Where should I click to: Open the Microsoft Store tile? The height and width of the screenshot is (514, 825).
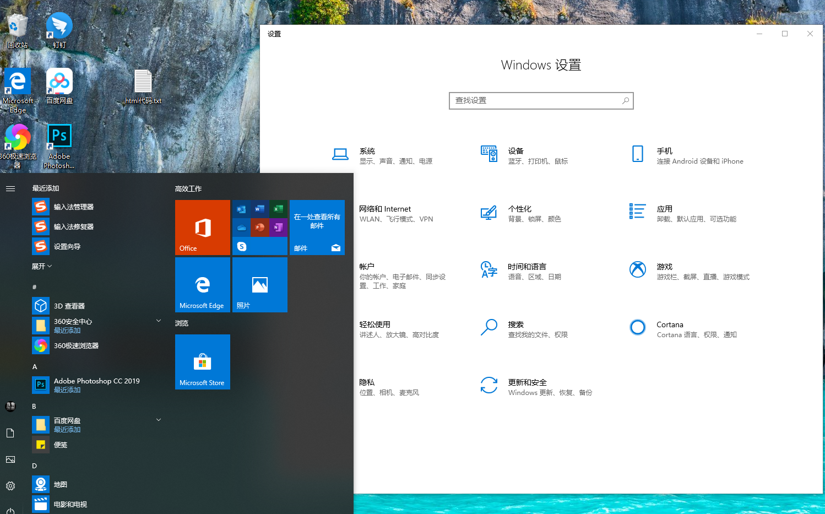click(202, 362)
